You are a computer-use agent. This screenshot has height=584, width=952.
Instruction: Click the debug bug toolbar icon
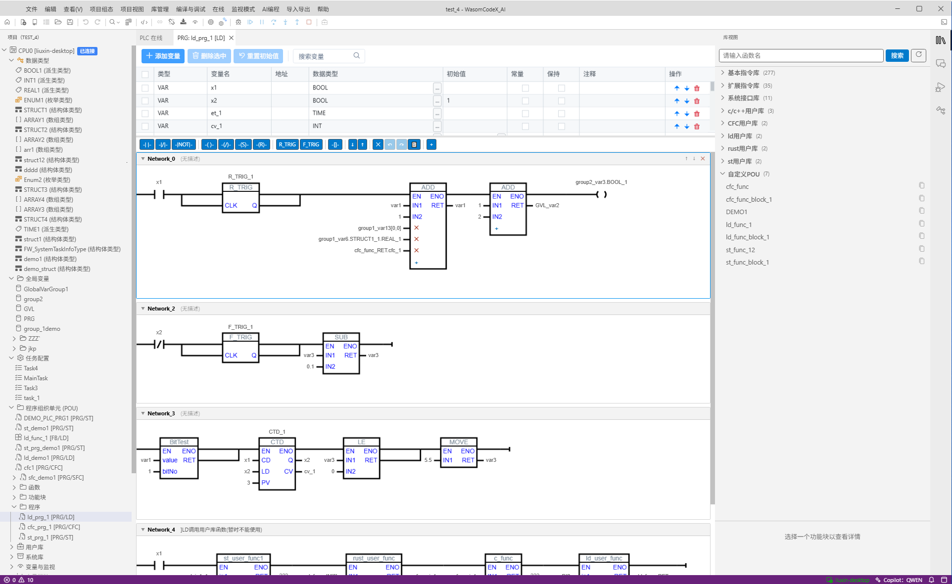click(238, 22)
